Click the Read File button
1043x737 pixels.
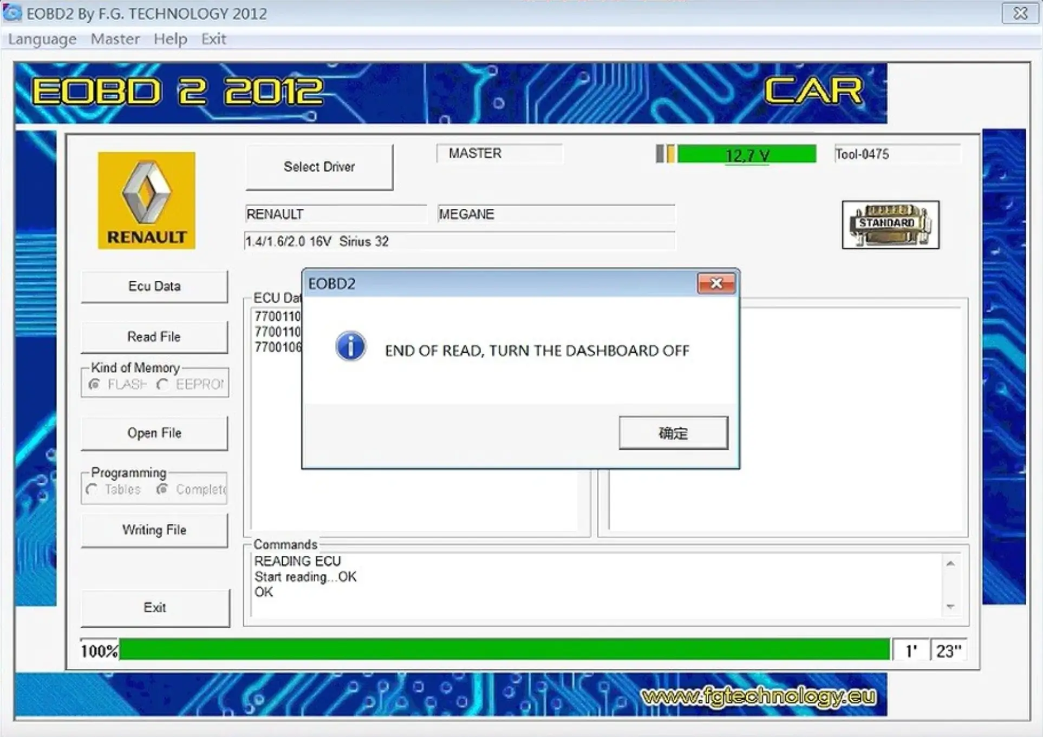coord(154,337)
